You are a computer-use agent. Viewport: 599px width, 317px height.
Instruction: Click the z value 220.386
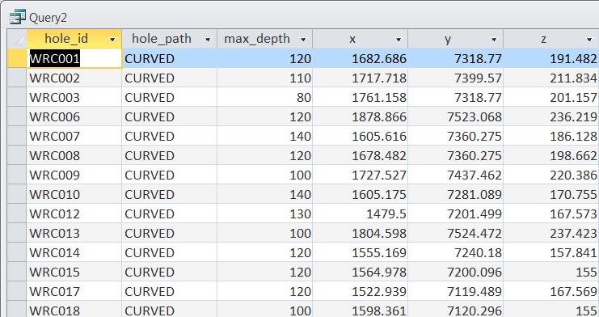point(551,175)
